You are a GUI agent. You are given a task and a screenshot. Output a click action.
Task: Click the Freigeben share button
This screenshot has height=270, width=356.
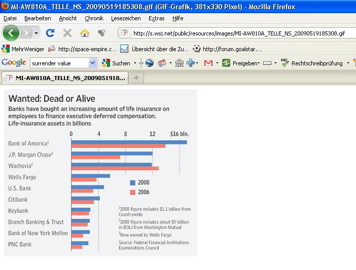click(241, 63)
